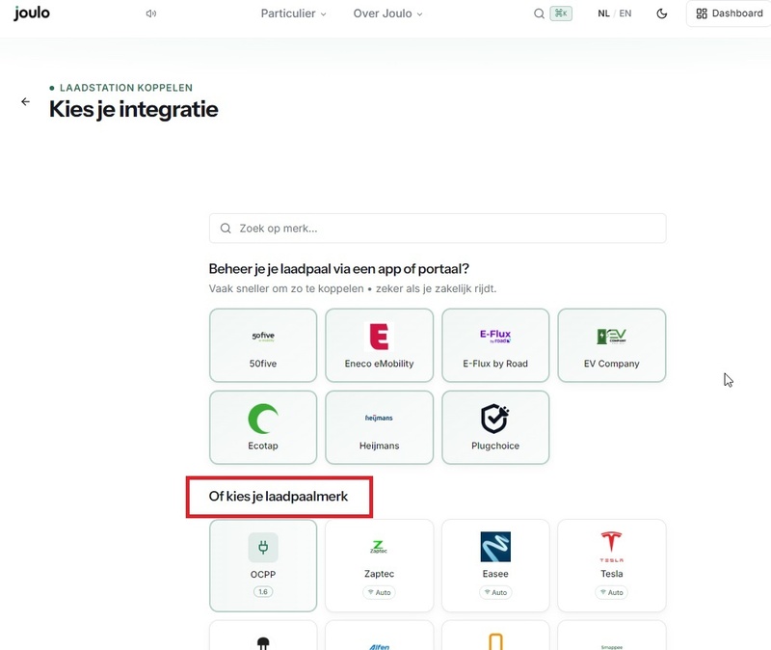
Task: Open search via magnifier icon in header
Action: pos(539,14)
